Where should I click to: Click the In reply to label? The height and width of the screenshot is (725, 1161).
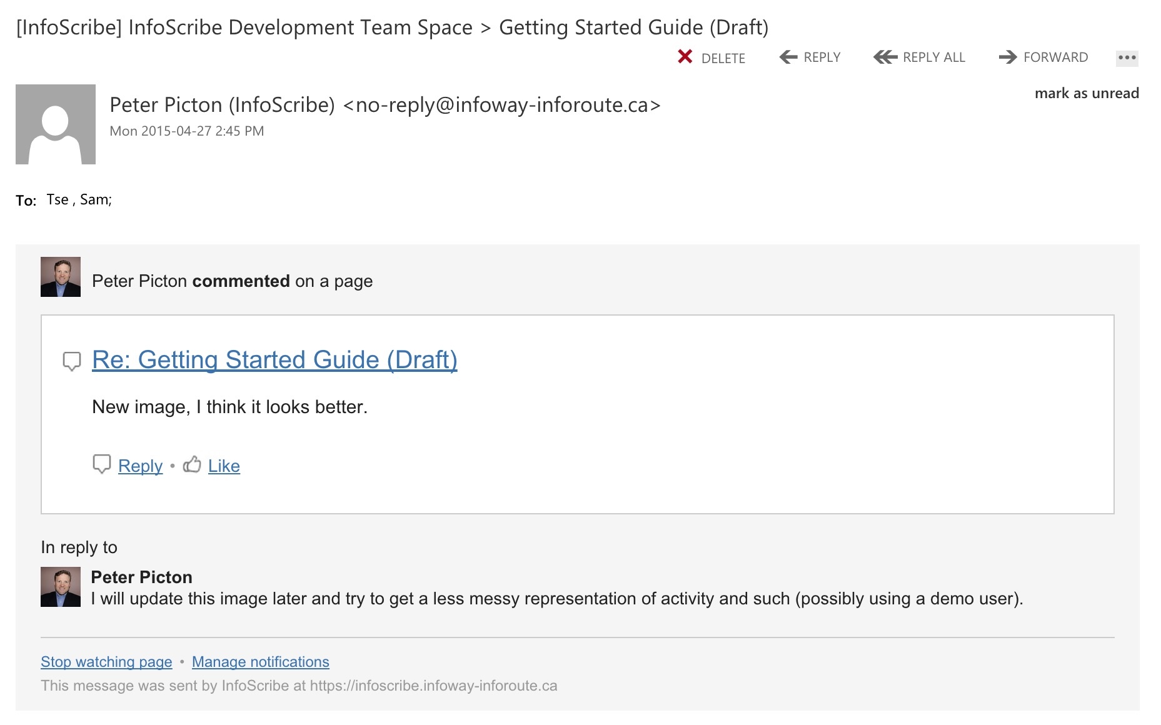tap(79, 547)
